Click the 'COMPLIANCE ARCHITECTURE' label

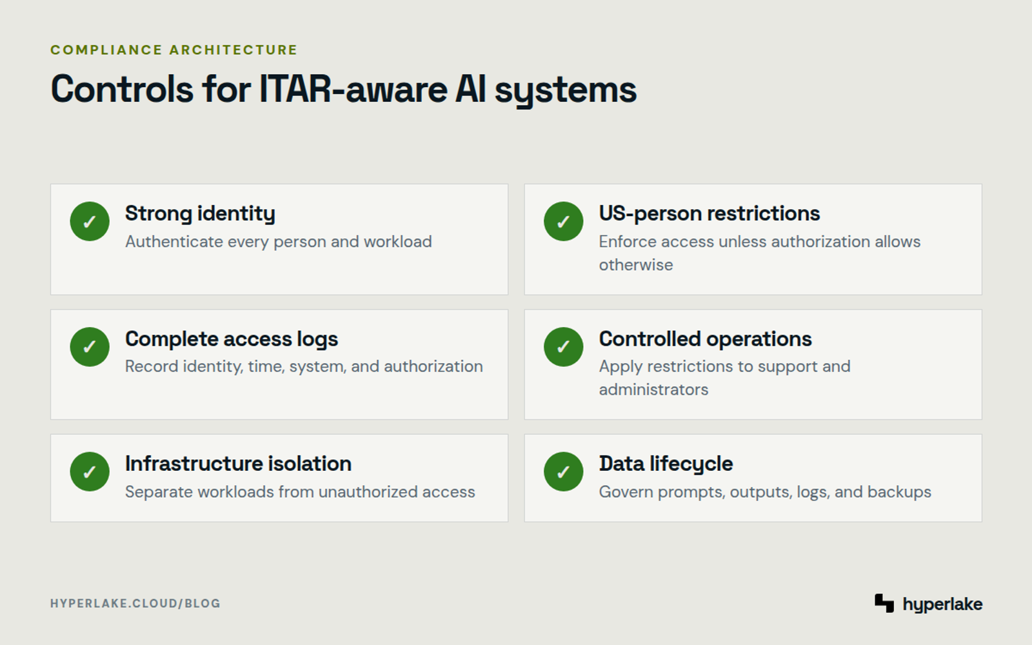pyautogui.click(x=174, y=50)
